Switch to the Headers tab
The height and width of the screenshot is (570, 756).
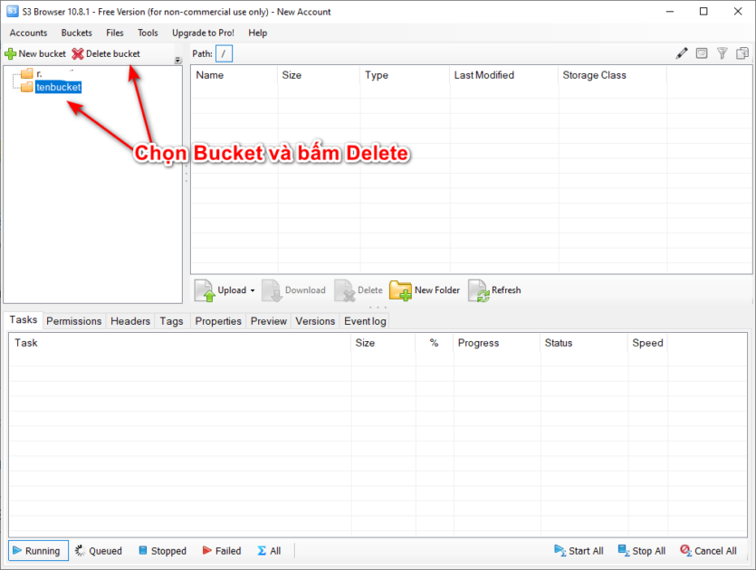point(130,321)
